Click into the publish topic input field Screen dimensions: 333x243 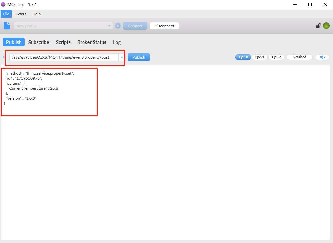coord(64,57)
